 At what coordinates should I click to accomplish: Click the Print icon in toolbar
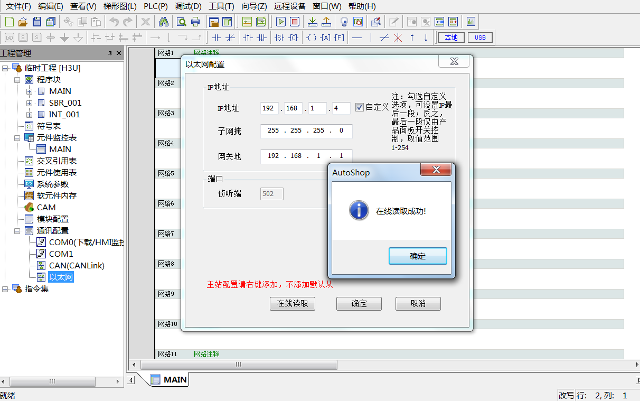[195, 22]
